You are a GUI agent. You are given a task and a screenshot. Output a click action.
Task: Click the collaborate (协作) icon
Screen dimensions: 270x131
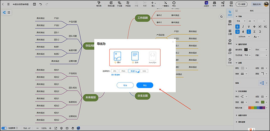(215, 4)
